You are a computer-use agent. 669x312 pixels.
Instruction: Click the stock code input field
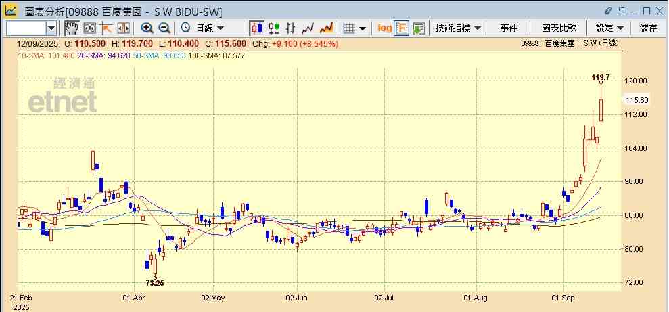pos(26,28)
